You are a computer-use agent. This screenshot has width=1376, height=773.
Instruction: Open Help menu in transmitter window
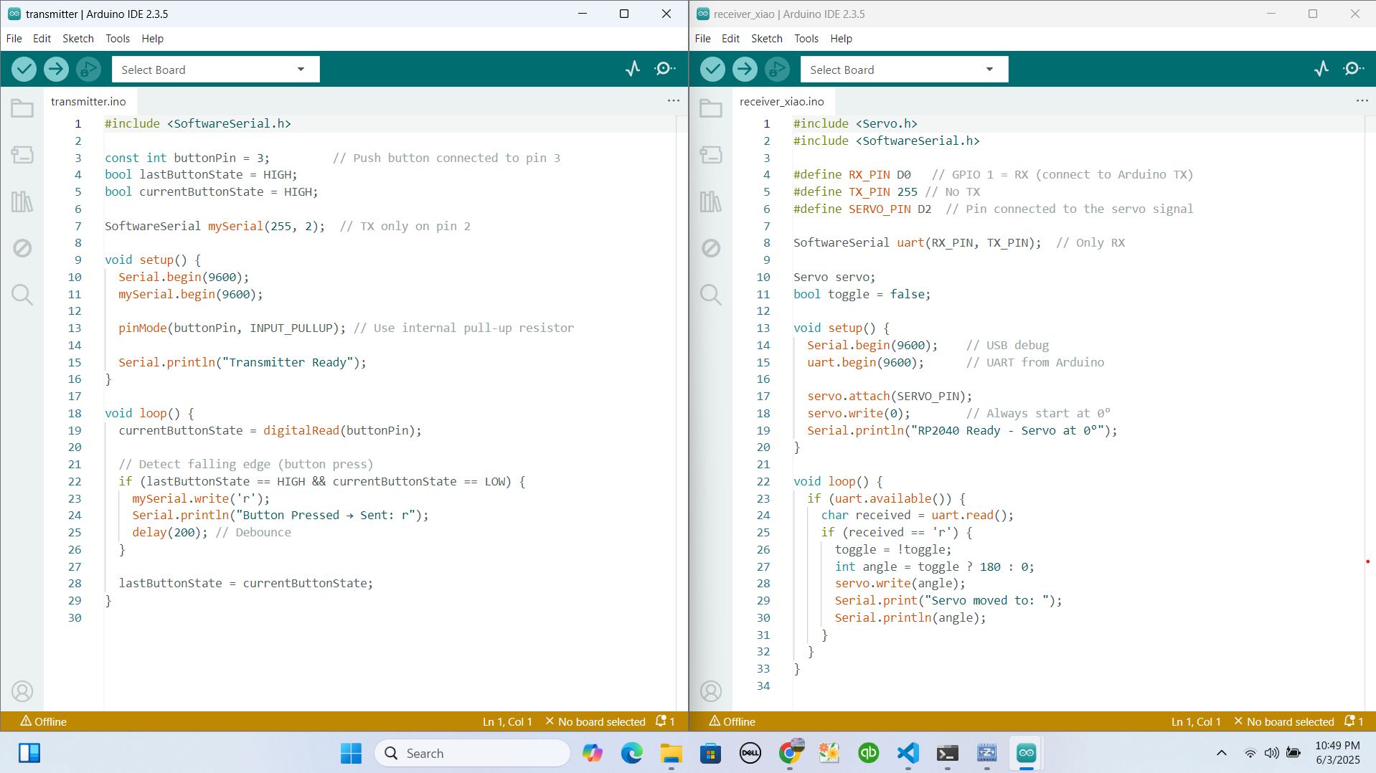pyautogui.click(x=152, y=39)
